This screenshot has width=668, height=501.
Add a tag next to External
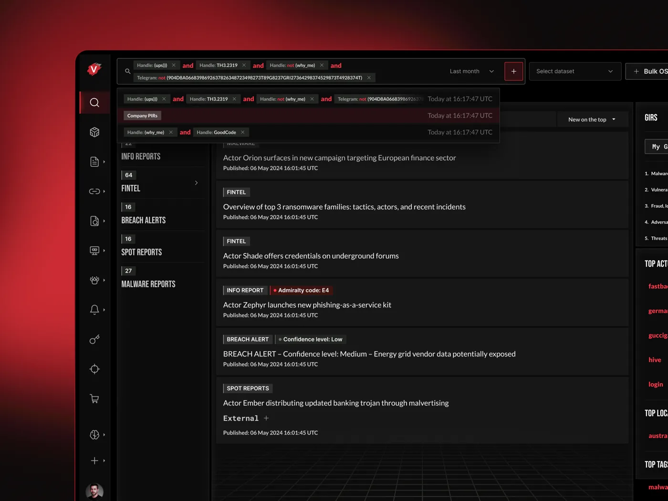coord(266,418)
